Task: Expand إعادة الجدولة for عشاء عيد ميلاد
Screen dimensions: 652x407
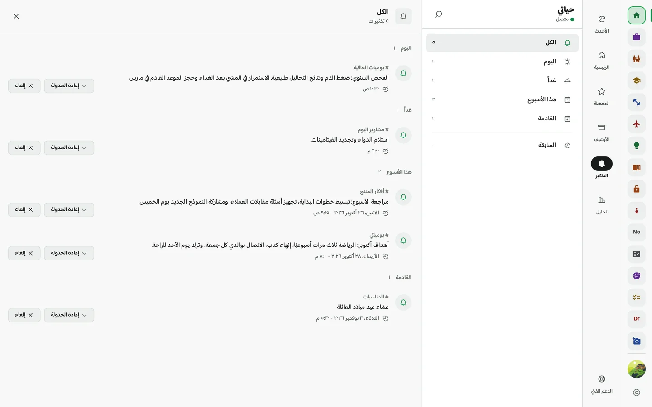Action: point(69,315)
